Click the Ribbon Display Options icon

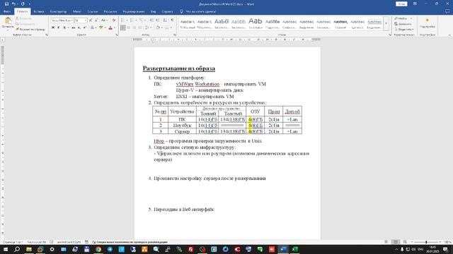click(x=415, y=4)
